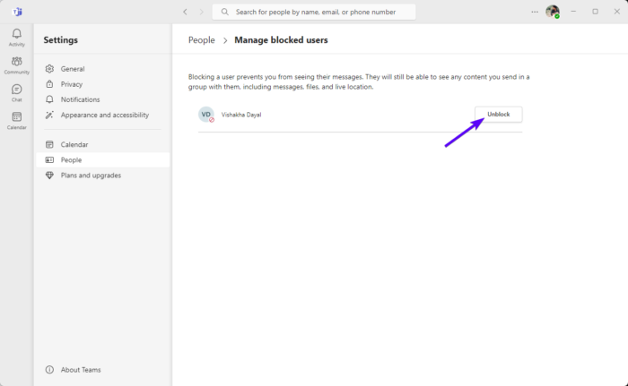Viewport: 628px width, 386px height.
Task: Open the Community icon in sidebar
Action: [17, 64]
